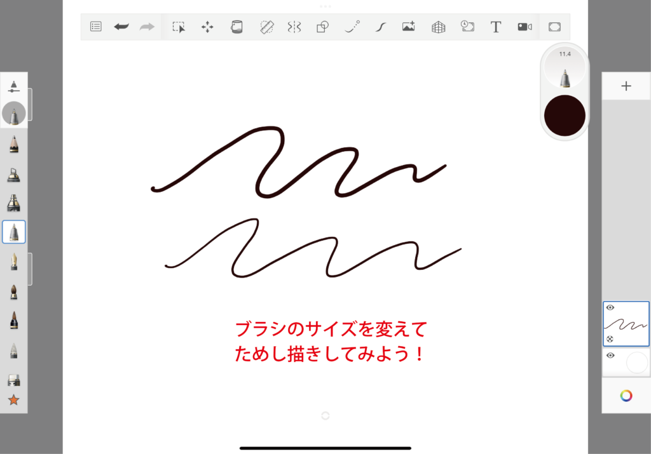651x454 pixels.
Task: Add a new layer with plus button
Action: tap(626, 86)
